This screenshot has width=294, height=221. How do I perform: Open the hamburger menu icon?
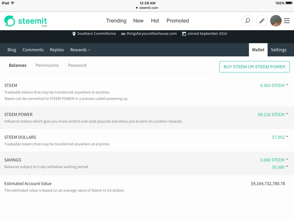(287, 21)
